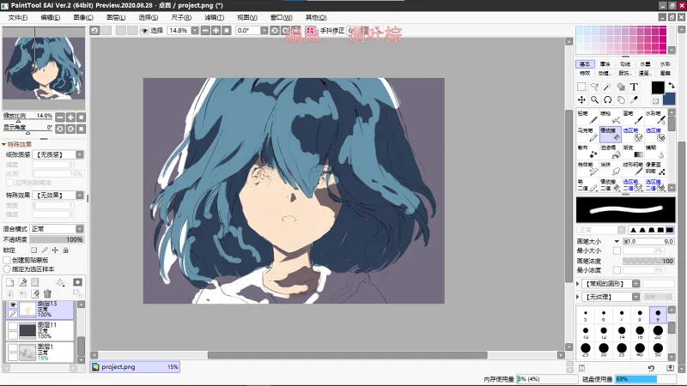Select the lasso selection tool
This screenshot has width=687, height=386.
594,87
